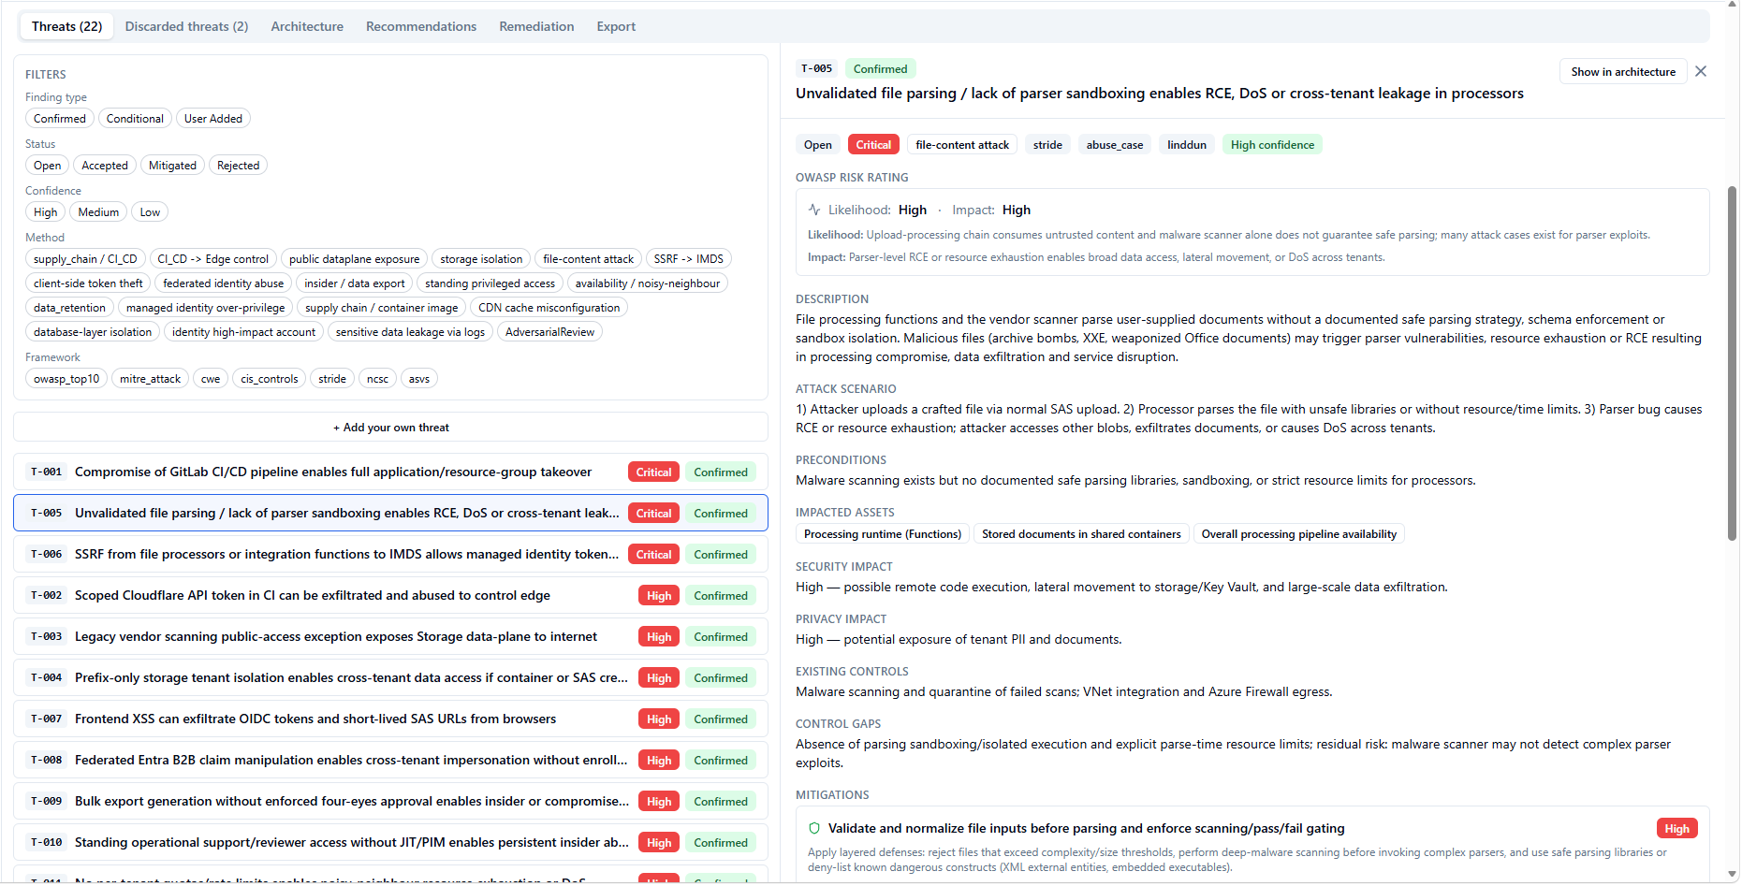Click Stored documents in shared containers chip
The width and height of the screenshot is (1742, 886).
point(1081,534)
